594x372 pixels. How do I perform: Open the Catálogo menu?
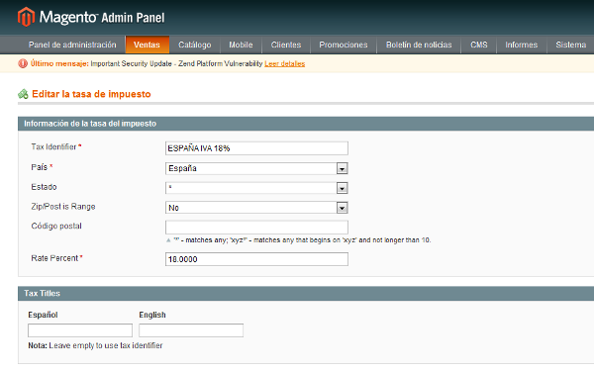(195, 45)
